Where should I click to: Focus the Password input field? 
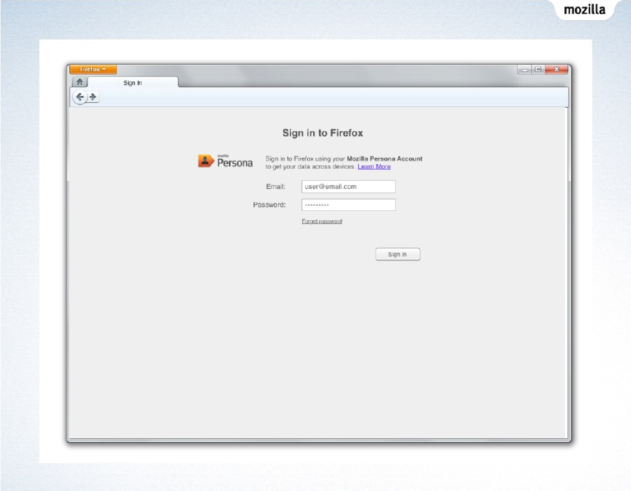coord(348,205)
